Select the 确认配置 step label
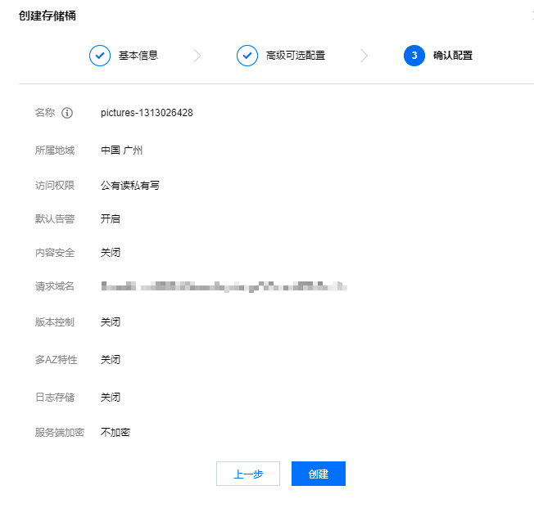The width and height of the screenshot is (534, 508). click(x=452, y=56)
